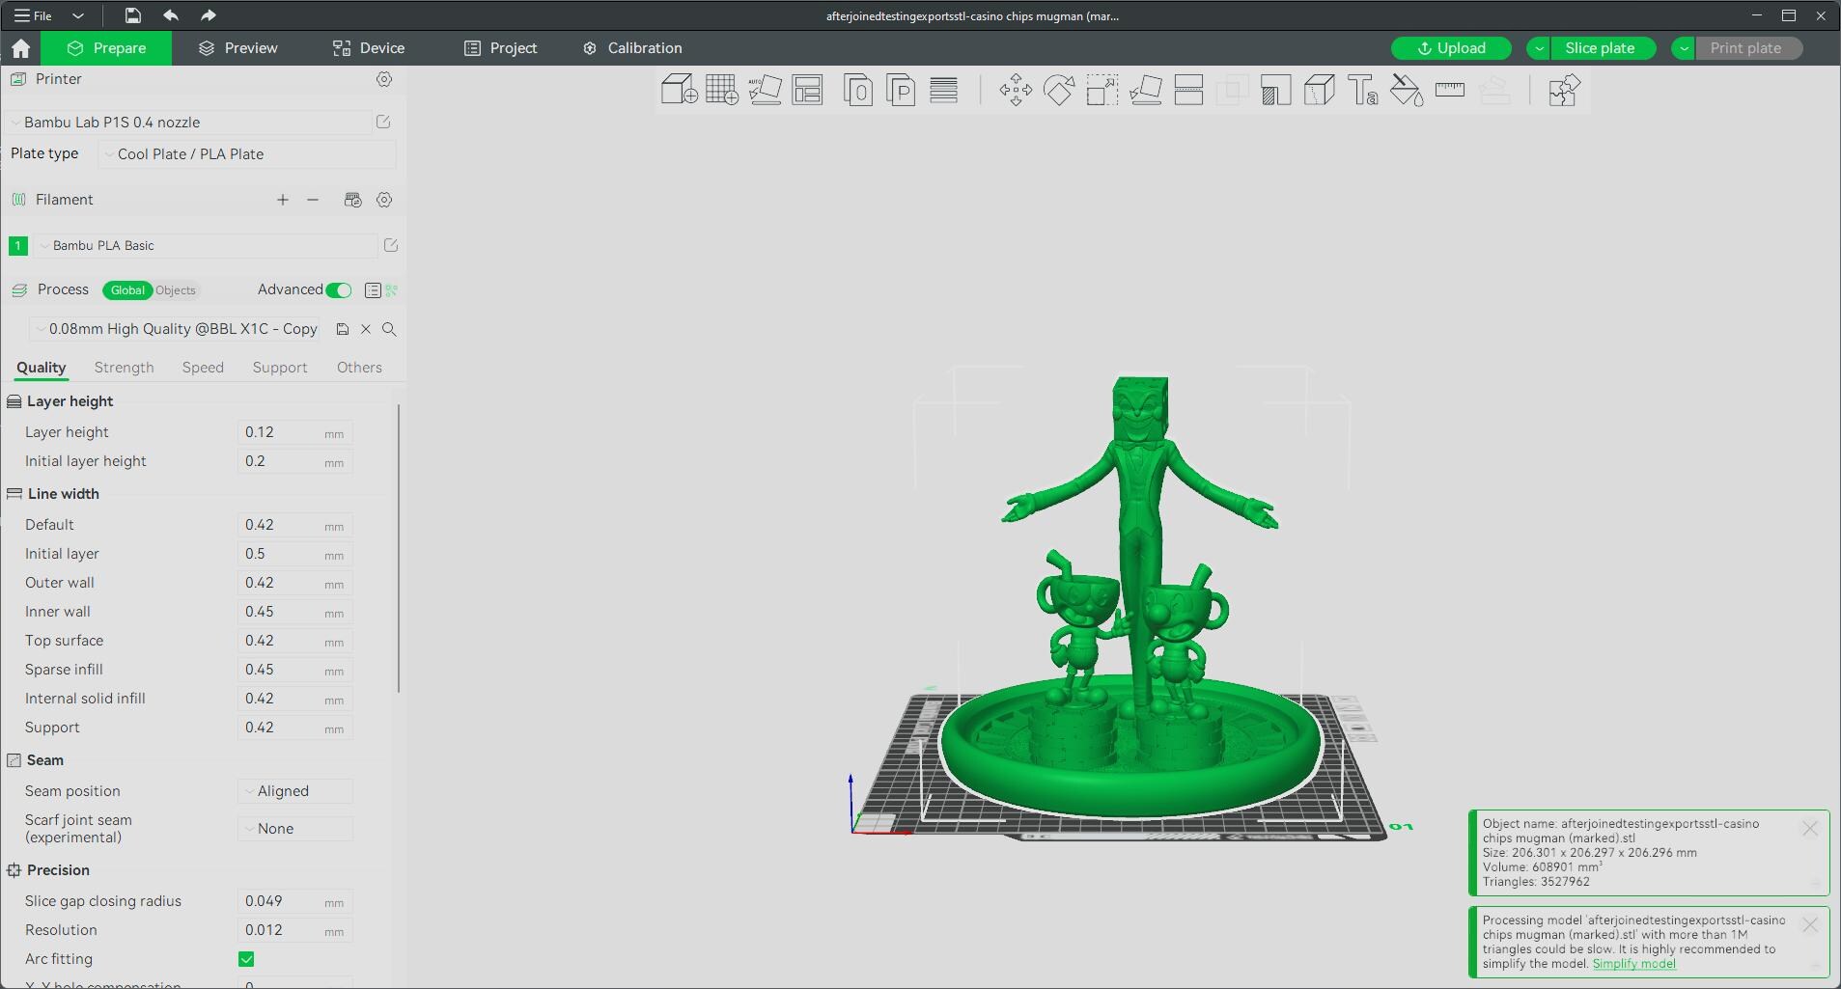Open the Text shape tool
The width and height of the screenshot is (1841, 989).
1362,91
